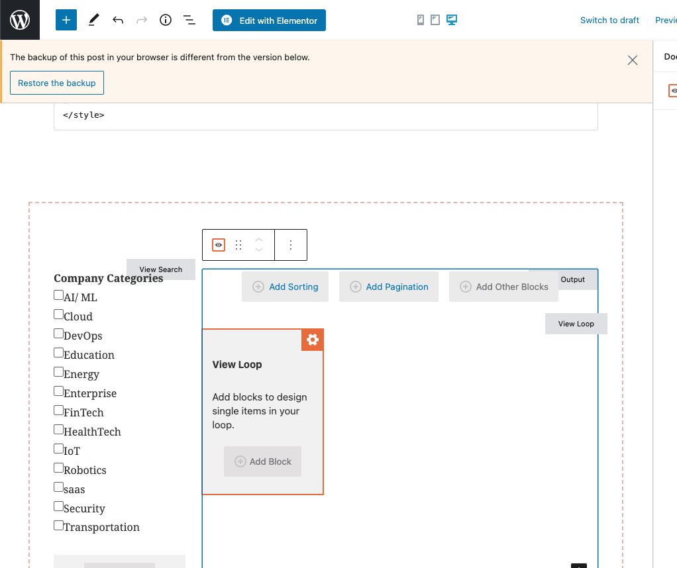This screenshot has width=677, height=568.
Task: Check the Transportation category checkbox
Action: [59, 525]
